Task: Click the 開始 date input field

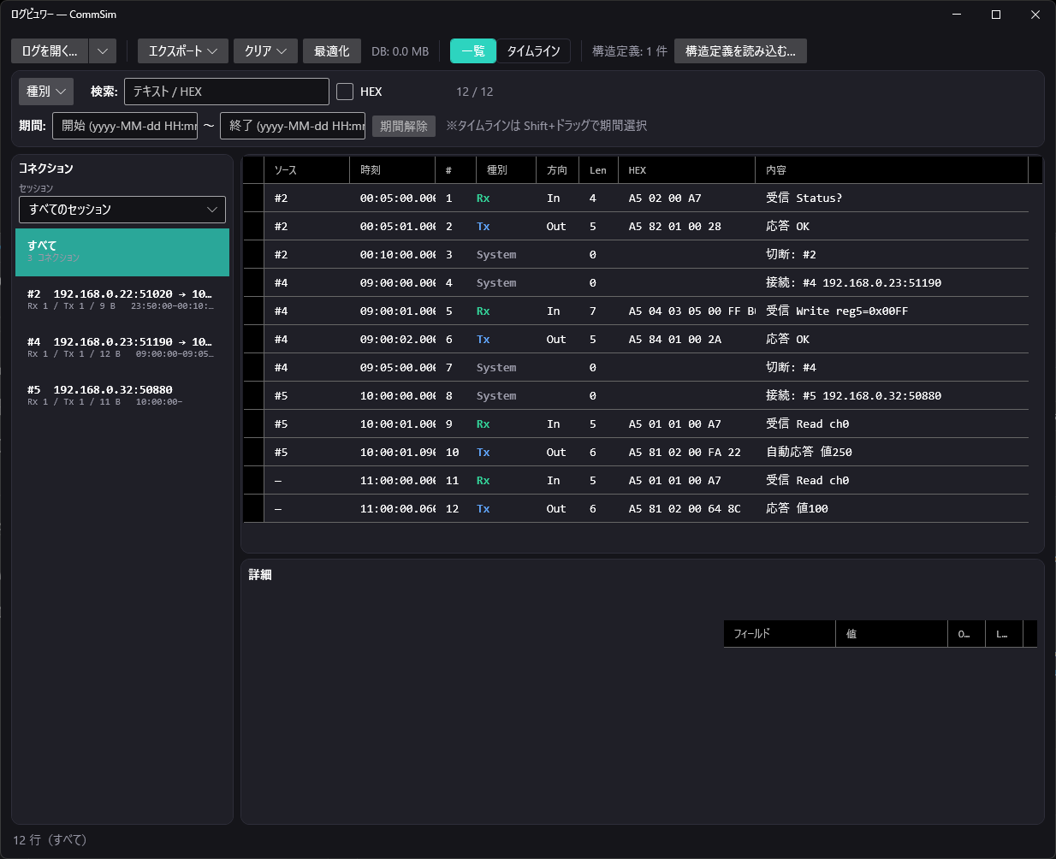Action: coord(125,126)
